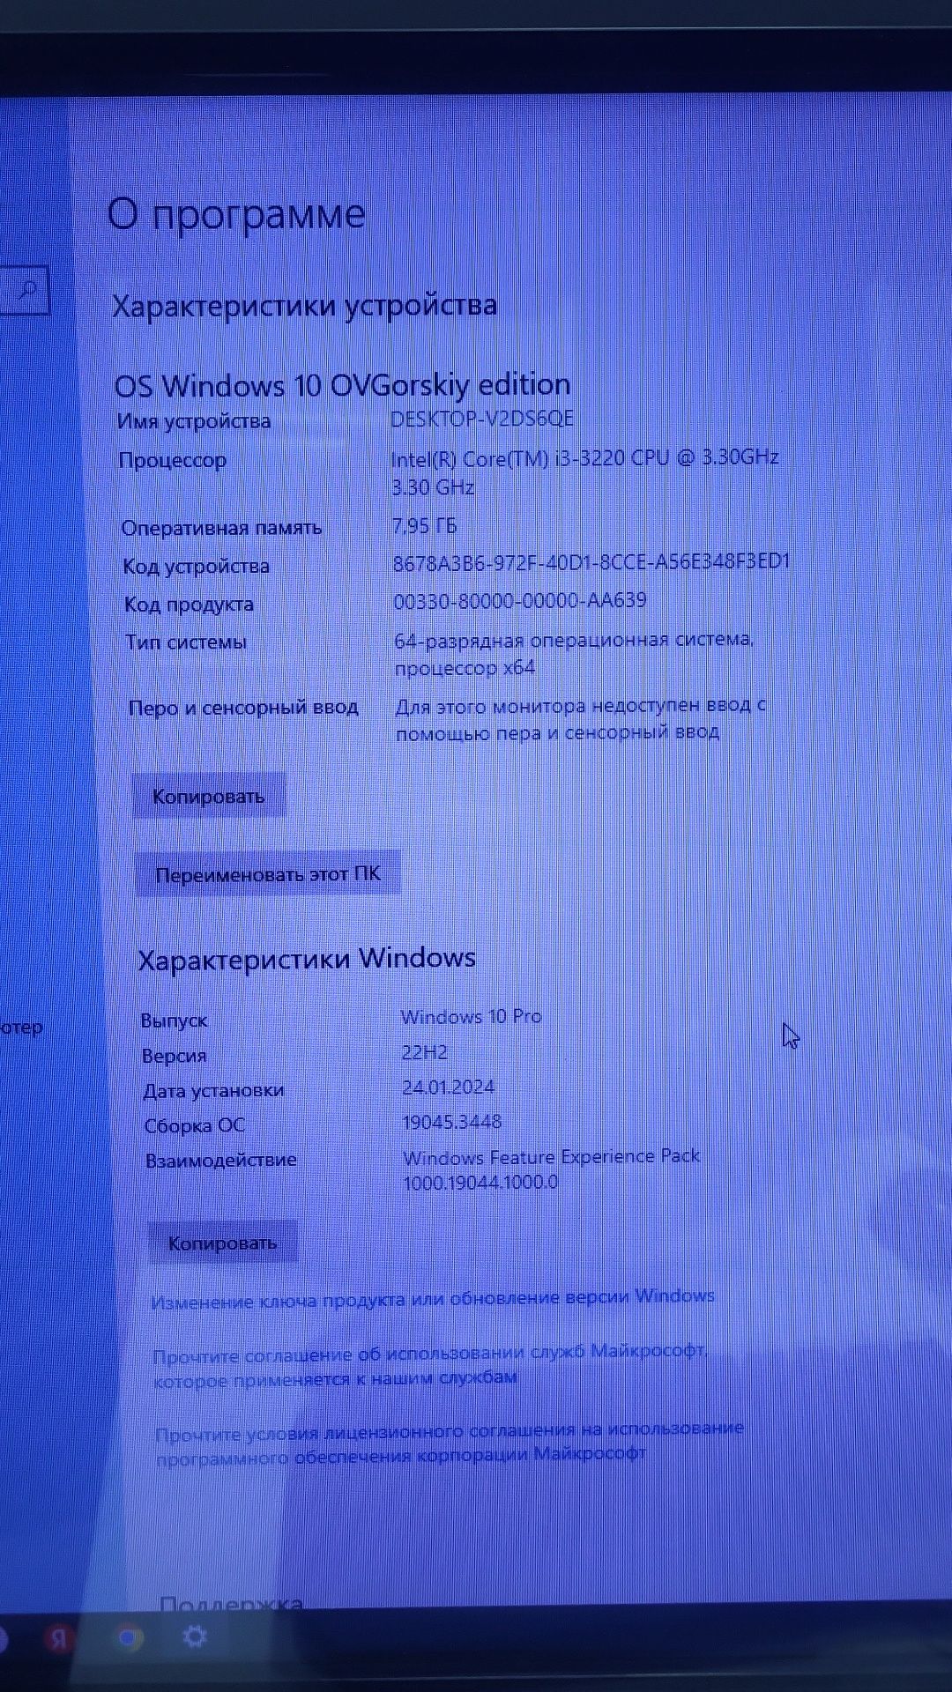Copy device specs with Копировать below Перо и сенсорный ввод

209,796
